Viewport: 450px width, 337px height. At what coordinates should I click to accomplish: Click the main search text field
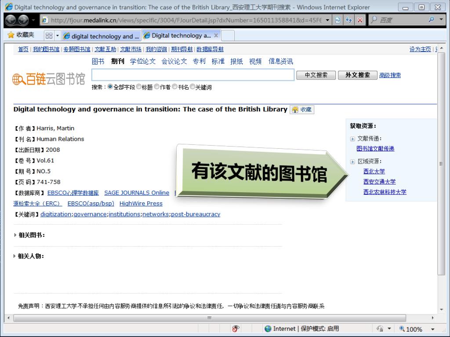tap(193, 75)
